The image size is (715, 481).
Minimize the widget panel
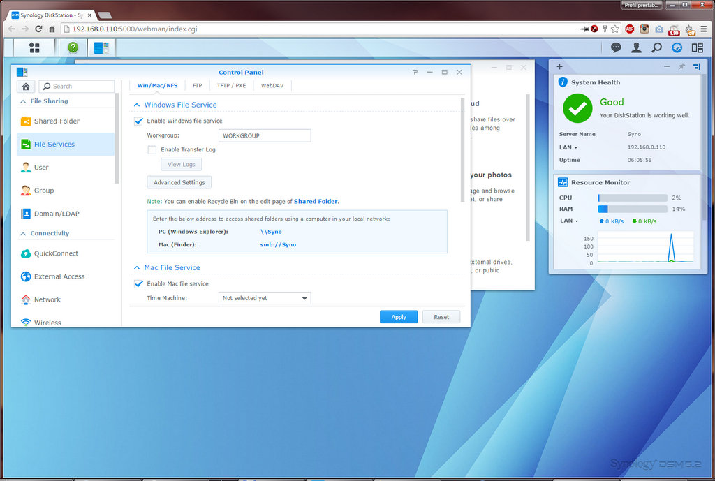667,66
